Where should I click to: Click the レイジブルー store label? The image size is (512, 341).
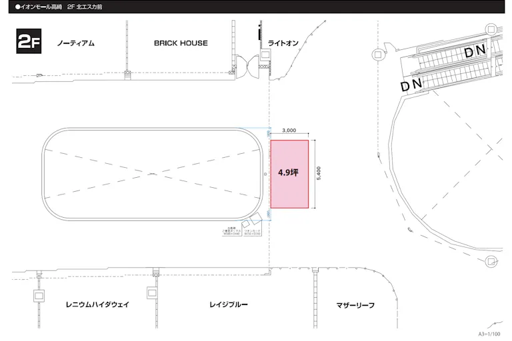point(229,304)
